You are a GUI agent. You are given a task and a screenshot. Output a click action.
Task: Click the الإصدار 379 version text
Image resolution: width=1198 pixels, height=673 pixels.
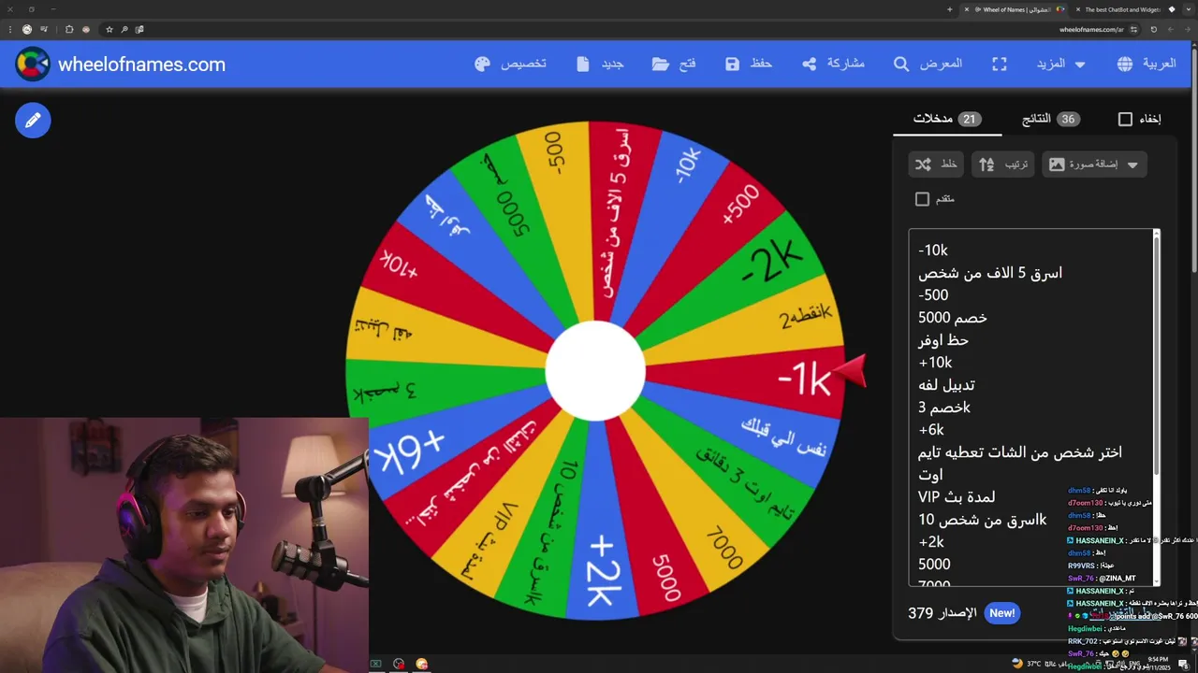tap(942, 613)
